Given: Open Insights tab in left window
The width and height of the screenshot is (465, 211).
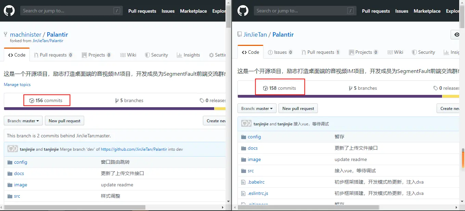Looking at the screenshot, I should click(188, 55).
